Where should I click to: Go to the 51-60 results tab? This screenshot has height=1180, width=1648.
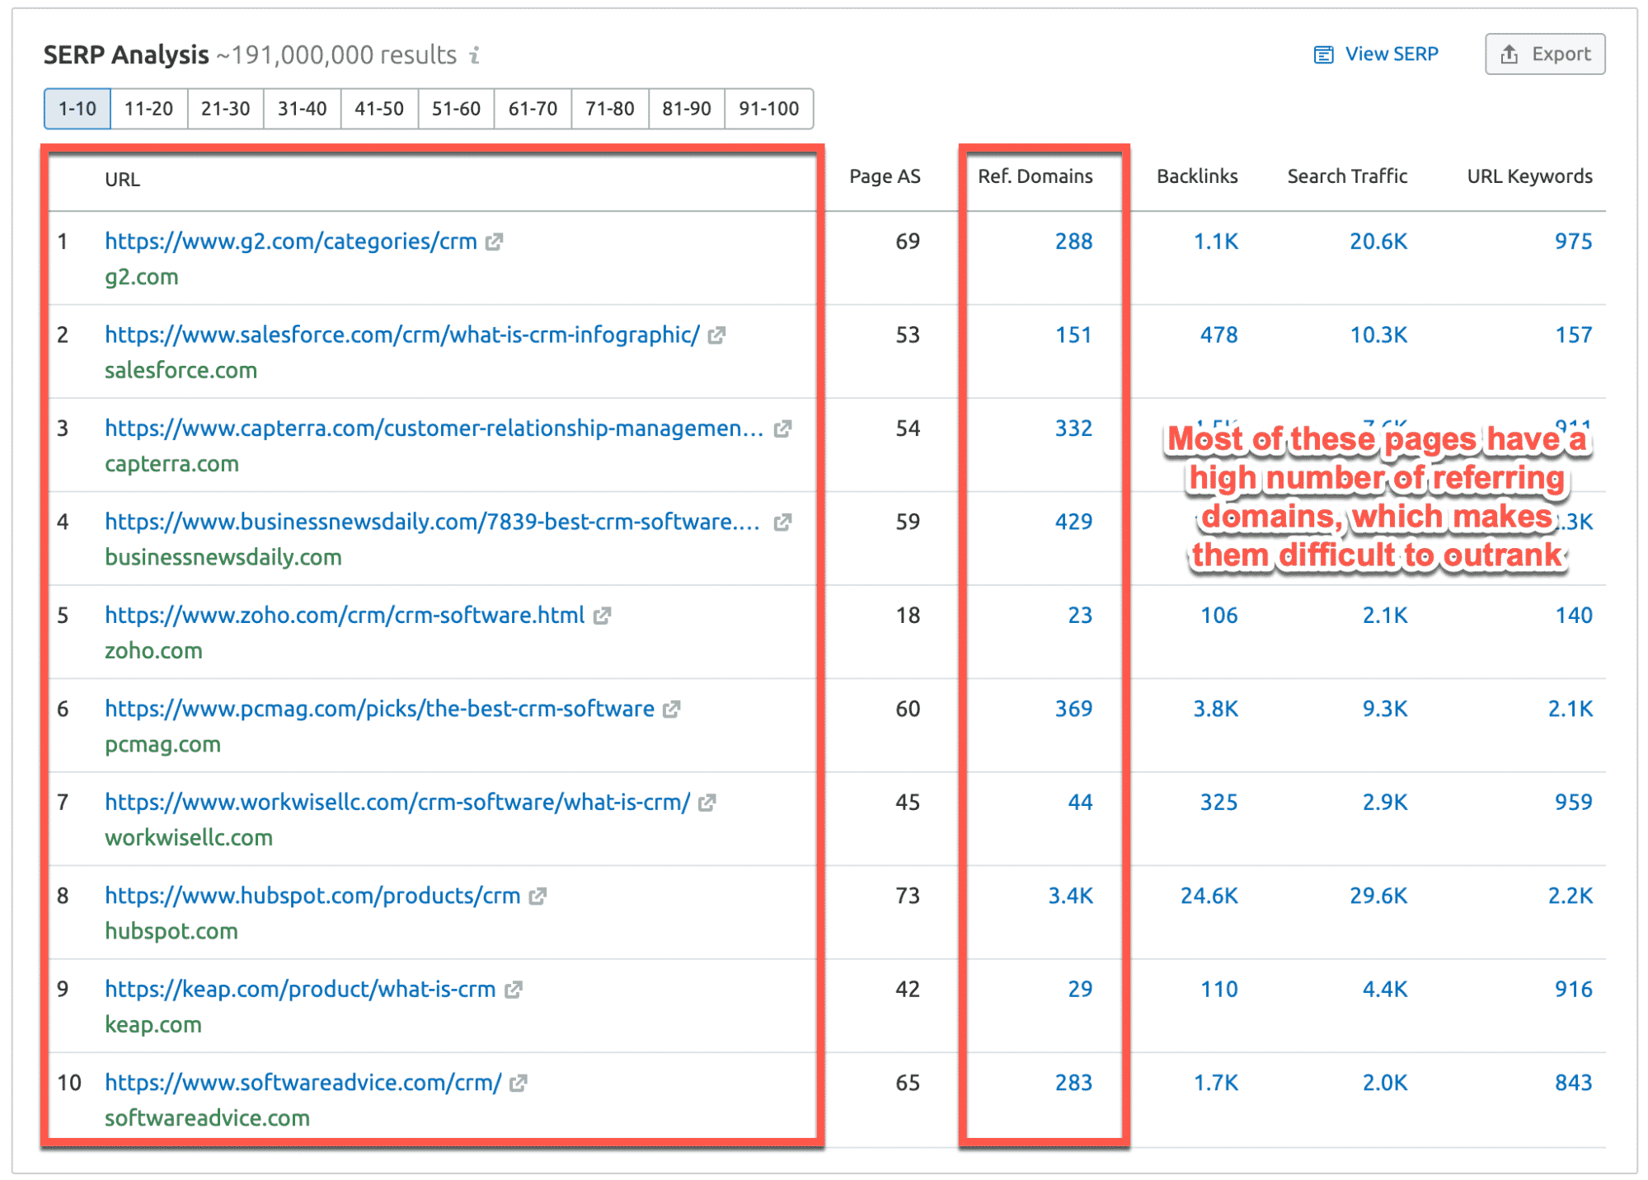pos(456,109)
